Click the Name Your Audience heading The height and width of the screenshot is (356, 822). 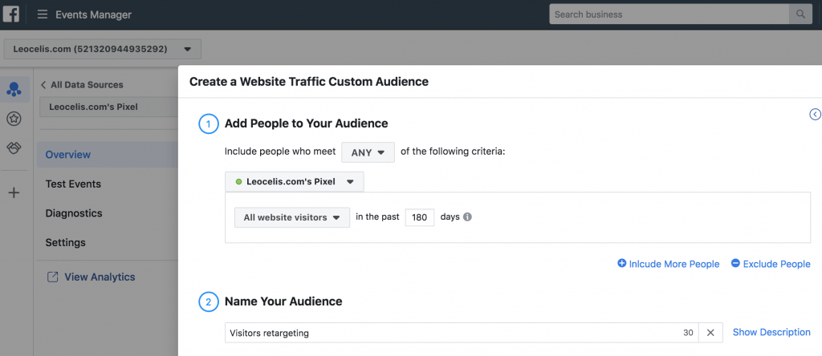[283, 301]
